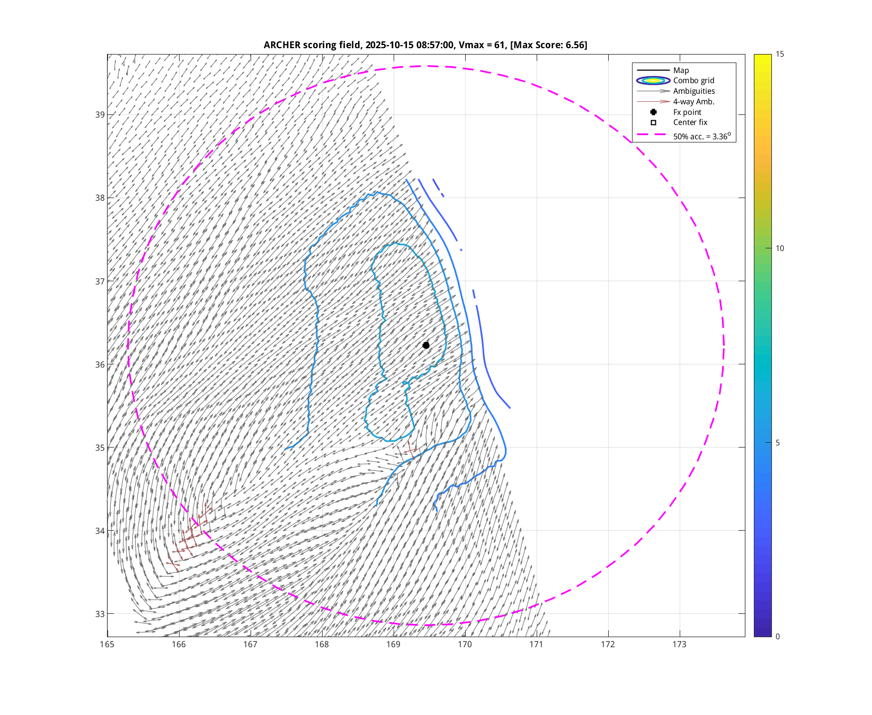Click the "50% acc. = 3.36°" legend label
Viewport: 872px width, 715px height.
(x=701, y=136)
